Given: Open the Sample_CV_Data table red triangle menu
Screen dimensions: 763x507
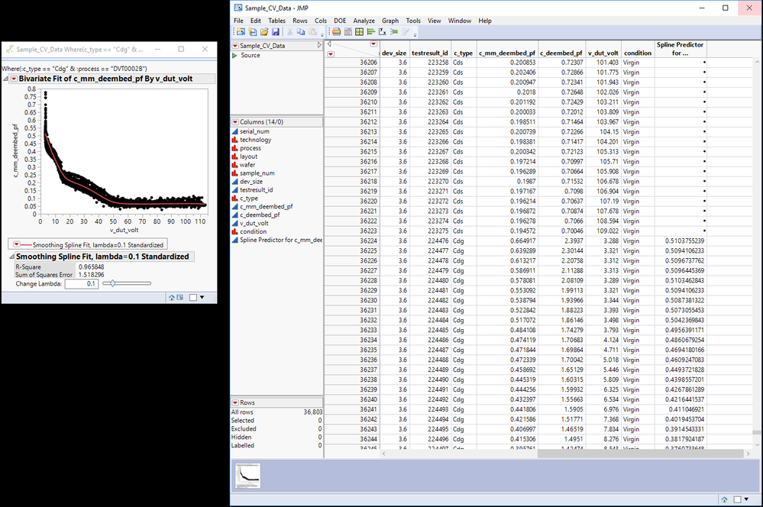Looking at the screenshot, I should [235, 46].
